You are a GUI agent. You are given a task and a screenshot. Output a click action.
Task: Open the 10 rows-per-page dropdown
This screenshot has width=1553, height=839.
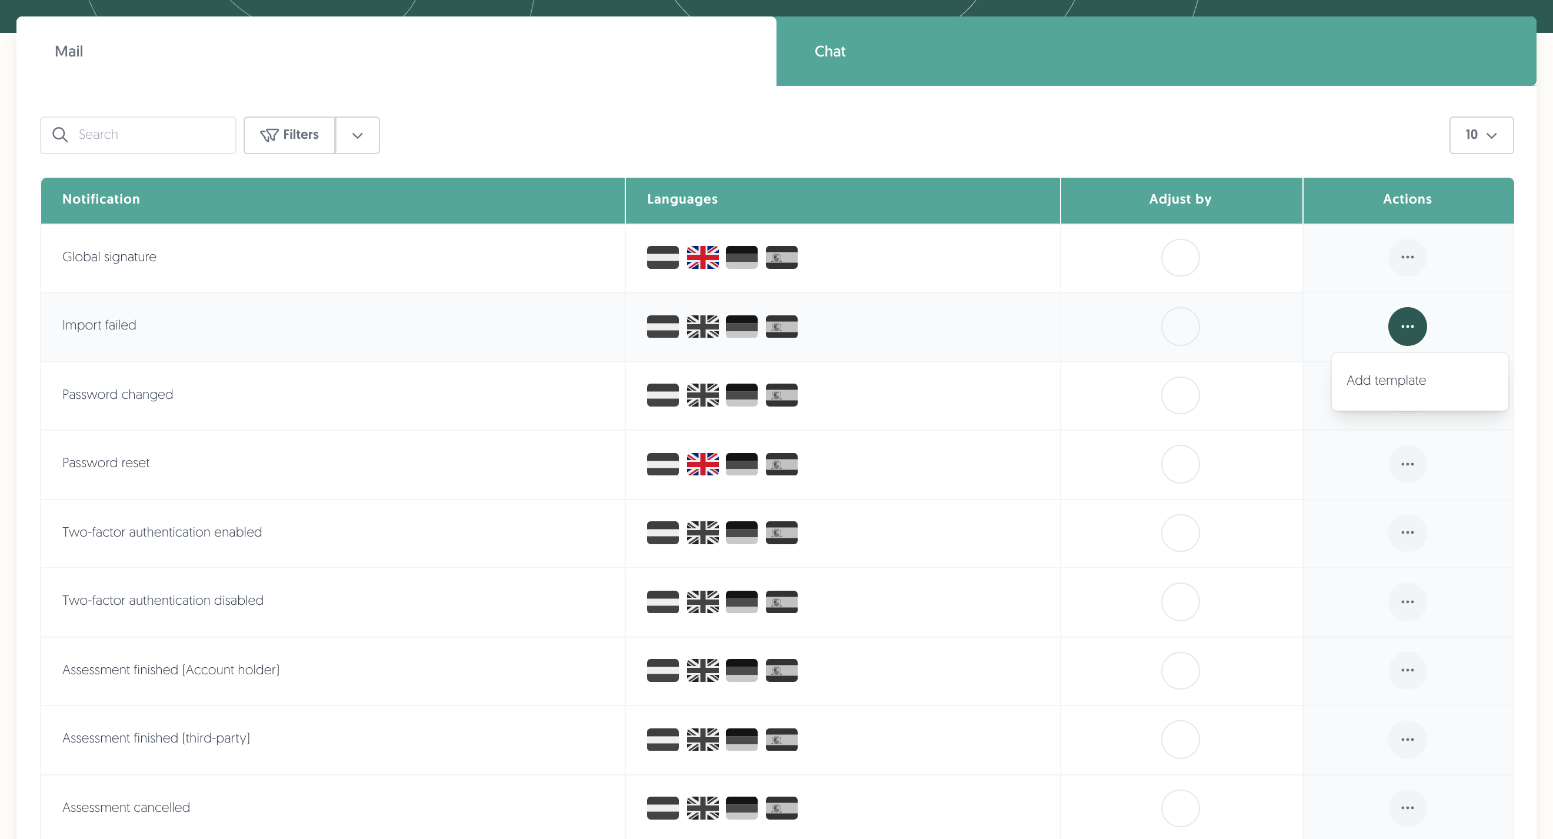1481,135
